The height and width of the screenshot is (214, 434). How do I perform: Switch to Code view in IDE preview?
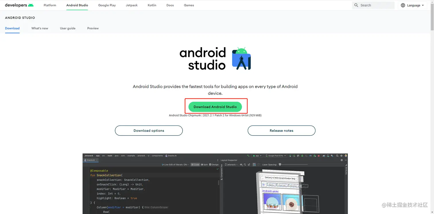(x=195, y=165)
